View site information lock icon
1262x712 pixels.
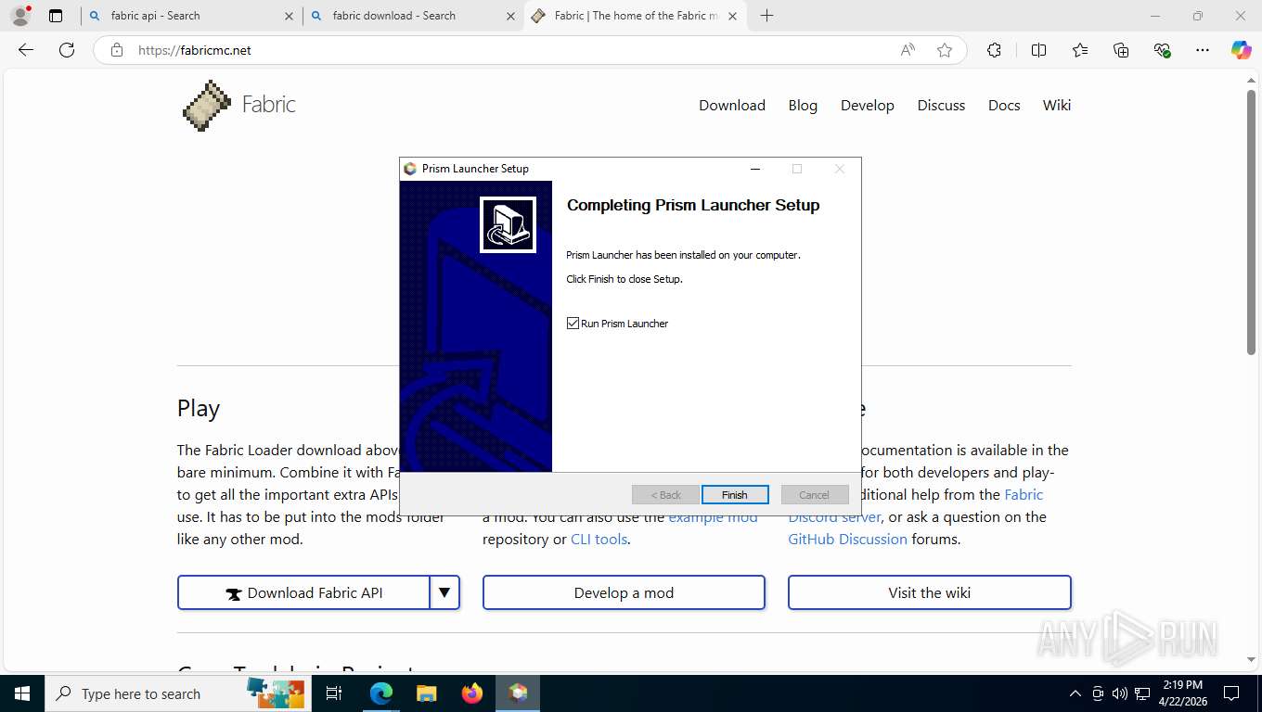116,50
